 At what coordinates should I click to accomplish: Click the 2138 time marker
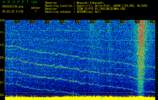tap(122, 21)
